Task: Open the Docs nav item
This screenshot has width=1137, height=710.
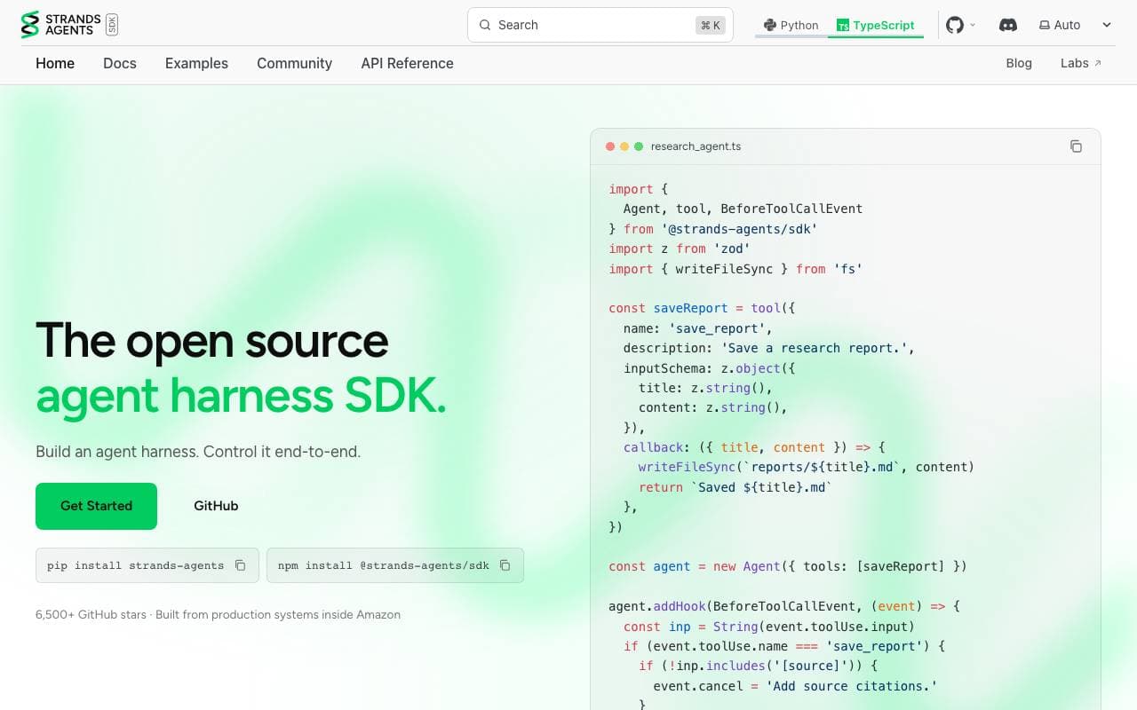Action: (x=120, y=63)
